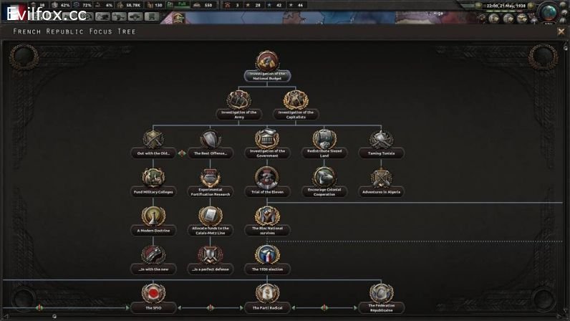Pick the Investigation of the Capitalists focus

pyautogui.click(x=295, y=101)
